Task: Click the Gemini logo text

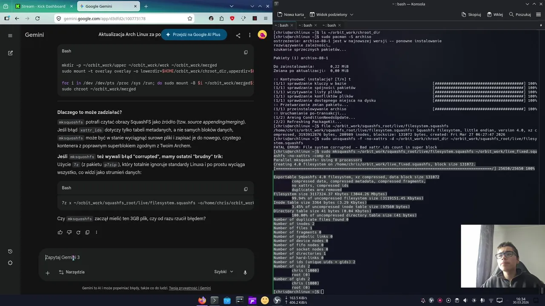Action: [x=34, y=35]
